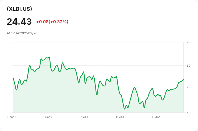Select the 12/02 date axis label
Viewport: 198px width, 131px height.
pos(156,117)
